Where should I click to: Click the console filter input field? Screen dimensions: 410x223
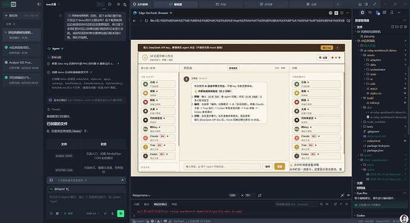click(x=296, y=204)
